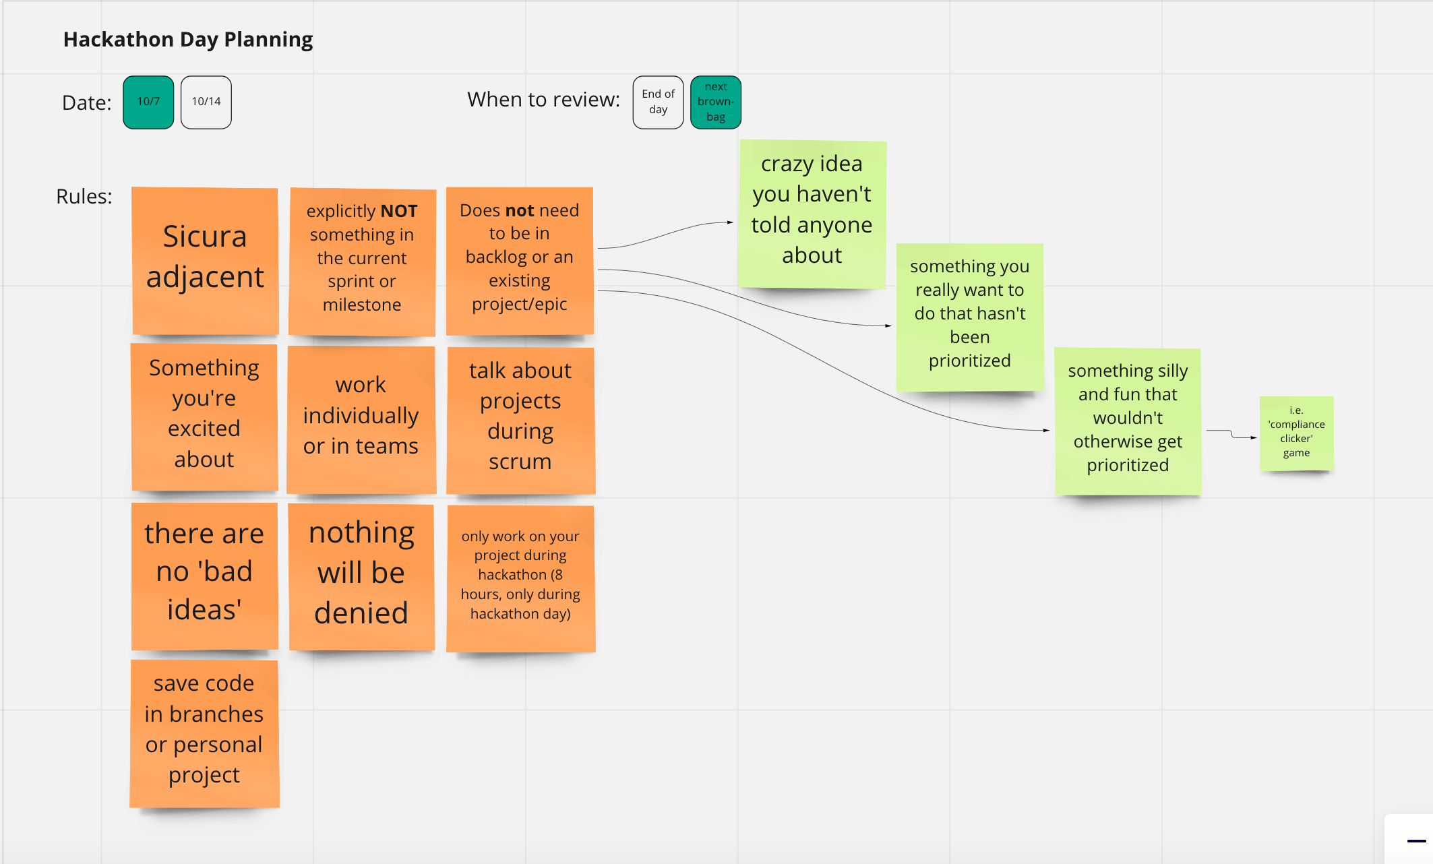Click the there are no 'bad ideas' note
This screenshot has height=864, width=1433.
[x=204, y=576]
